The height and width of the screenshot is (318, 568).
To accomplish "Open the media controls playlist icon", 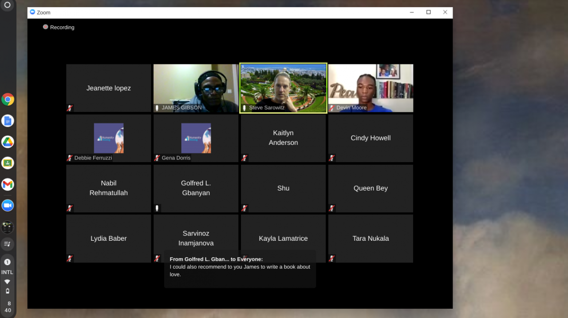I will tap(7, 244).
